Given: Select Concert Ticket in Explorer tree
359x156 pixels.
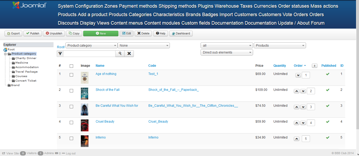Looking at the screenshot, I should 26,81.
